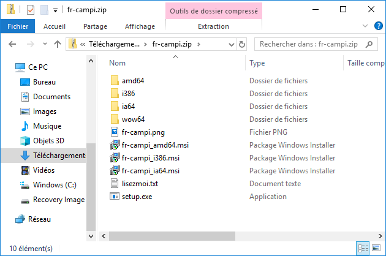Screen dimensions: 386x256
Task: Select the lisezmoi.txt document
Action: click(x=140, y=184)
